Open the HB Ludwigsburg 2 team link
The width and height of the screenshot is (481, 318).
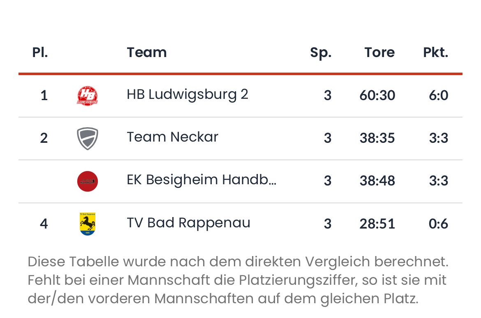(x=187, y=95)
